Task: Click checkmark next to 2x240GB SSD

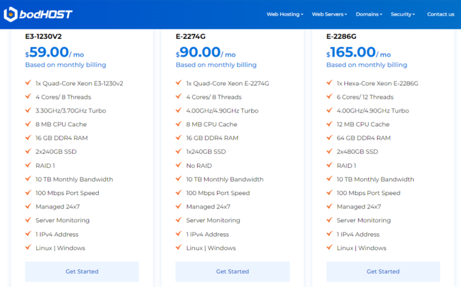Action: pos(28,151)
